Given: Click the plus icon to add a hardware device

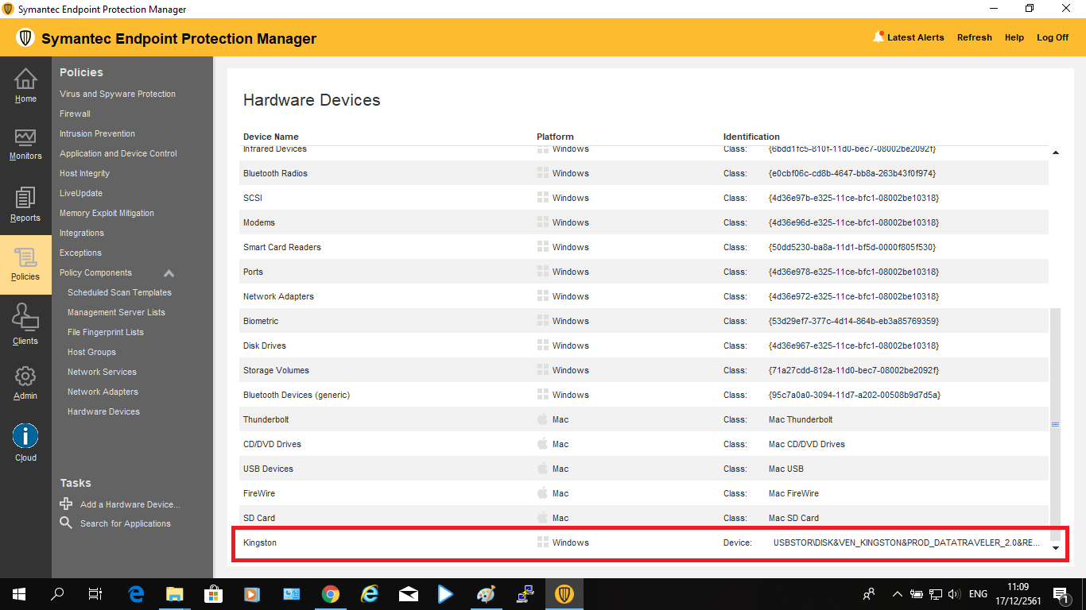Looking at the screenshot, I should (x=66, y=504).
